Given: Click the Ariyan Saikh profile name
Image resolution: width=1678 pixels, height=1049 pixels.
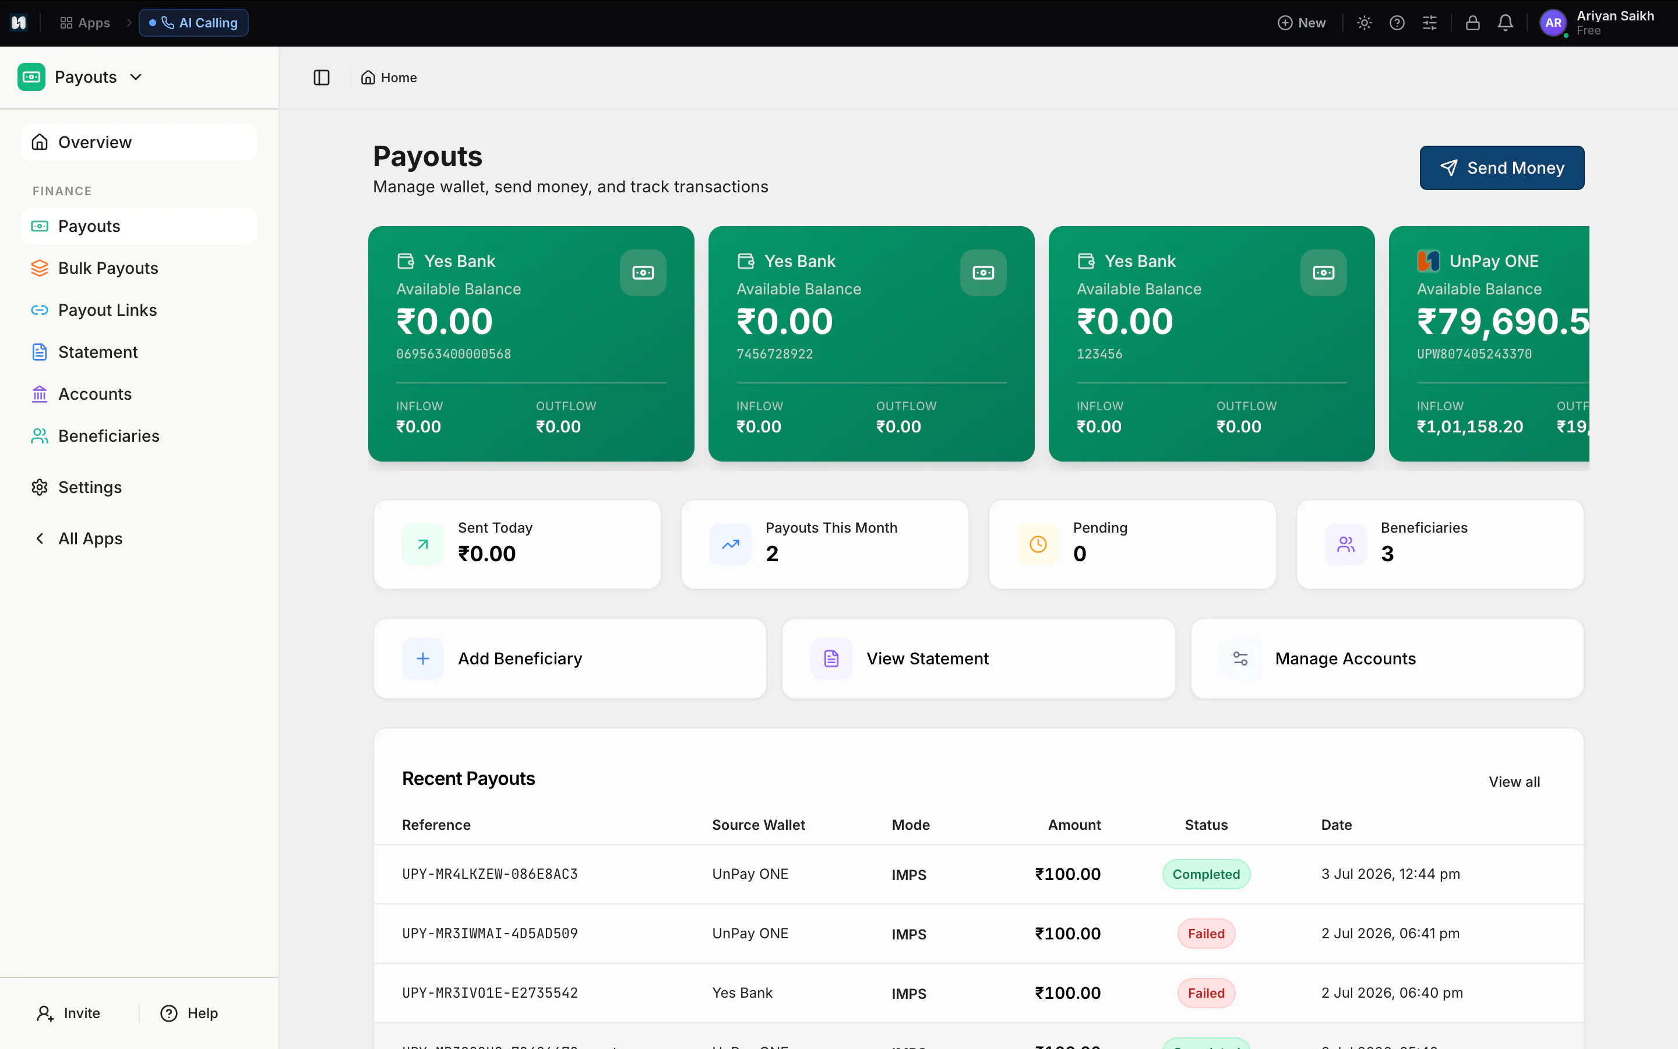Looking at the screenshot, I should pyautogui.click(x=1615, y=16).
